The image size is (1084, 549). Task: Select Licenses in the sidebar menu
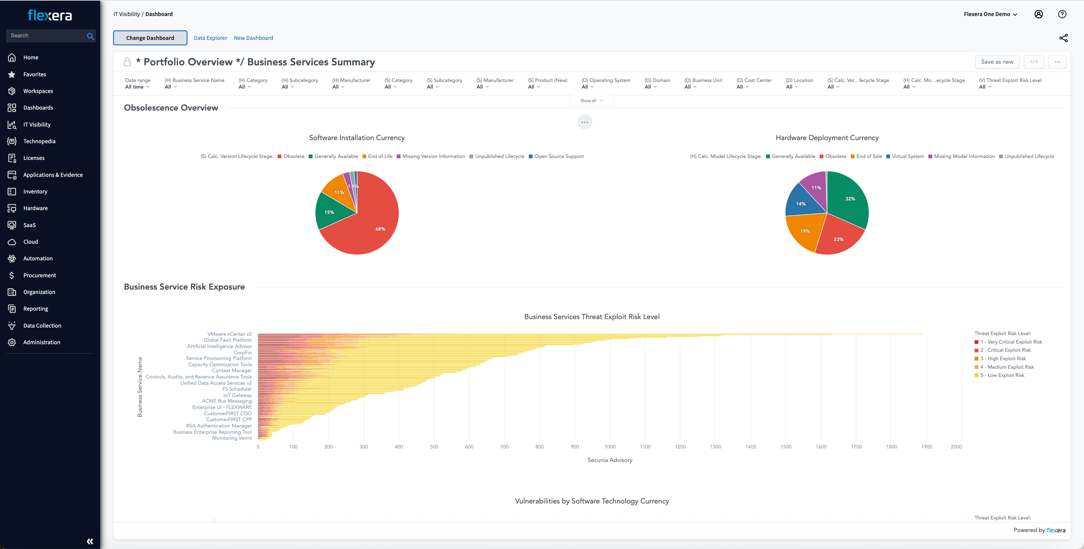pos(34,158)
